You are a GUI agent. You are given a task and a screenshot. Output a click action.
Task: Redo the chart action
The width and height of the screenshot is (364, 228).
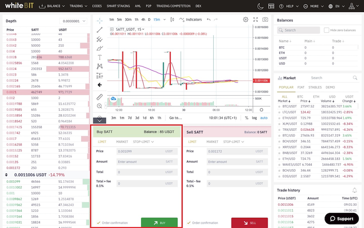(x=216, y=20)
